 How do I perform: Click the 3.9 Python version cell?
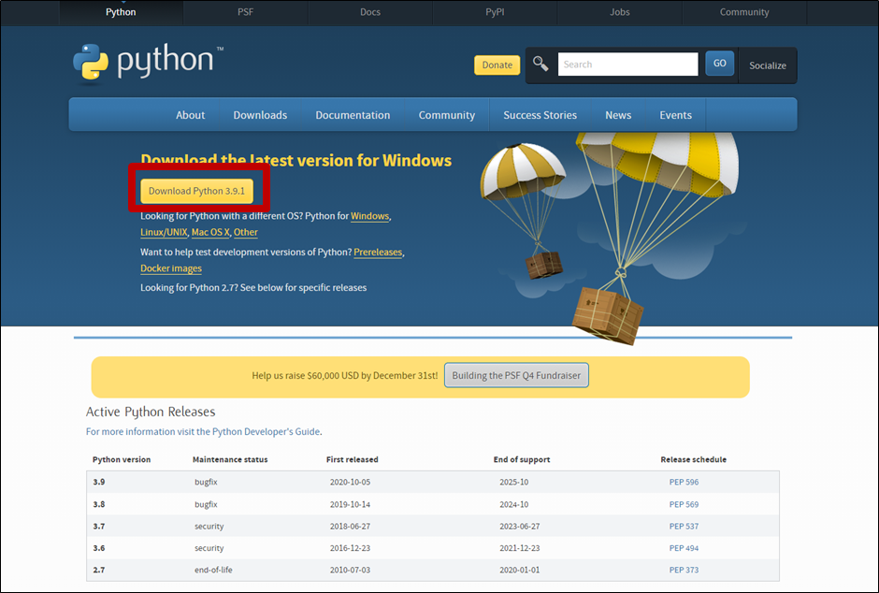click(99, 482)
